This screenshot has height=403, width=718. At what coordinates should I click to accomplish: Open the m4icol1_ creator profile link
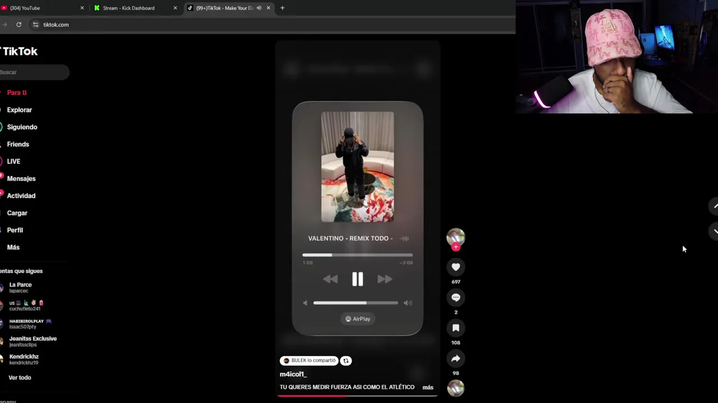coord(293,374)
